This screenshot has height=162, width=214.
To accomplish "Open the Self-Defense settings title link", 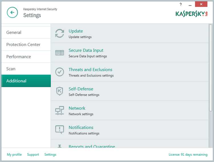I will (81, 89).
